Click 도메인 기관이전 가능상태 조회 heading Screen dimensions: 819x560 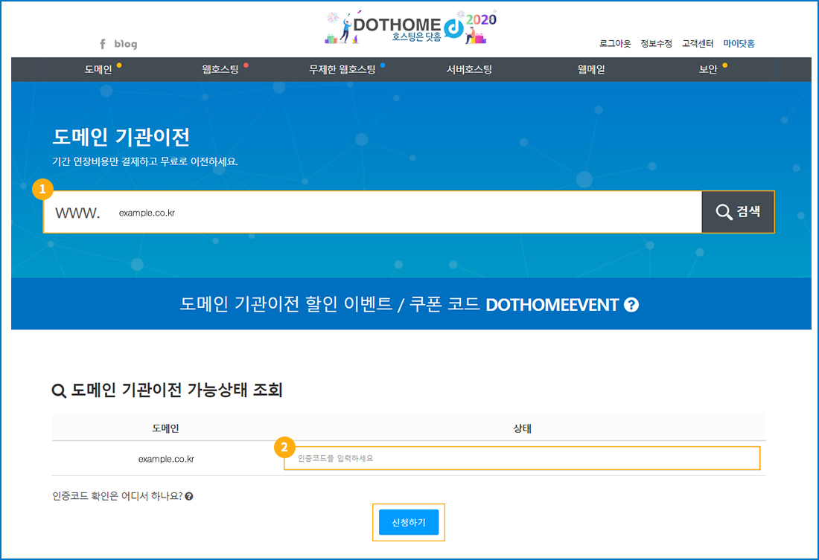pyautogui.click(x=176, y=390)
